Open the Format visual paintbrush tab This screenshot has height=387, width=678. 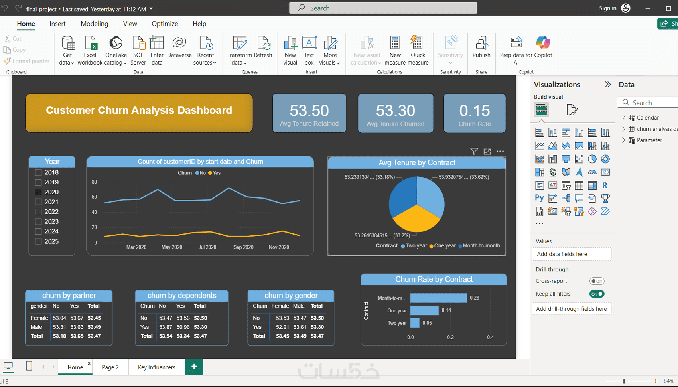(x=572, y=110)
